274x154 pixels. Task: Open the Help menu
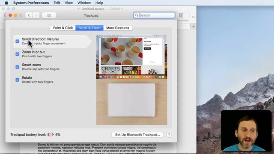[x=99, y=3]
